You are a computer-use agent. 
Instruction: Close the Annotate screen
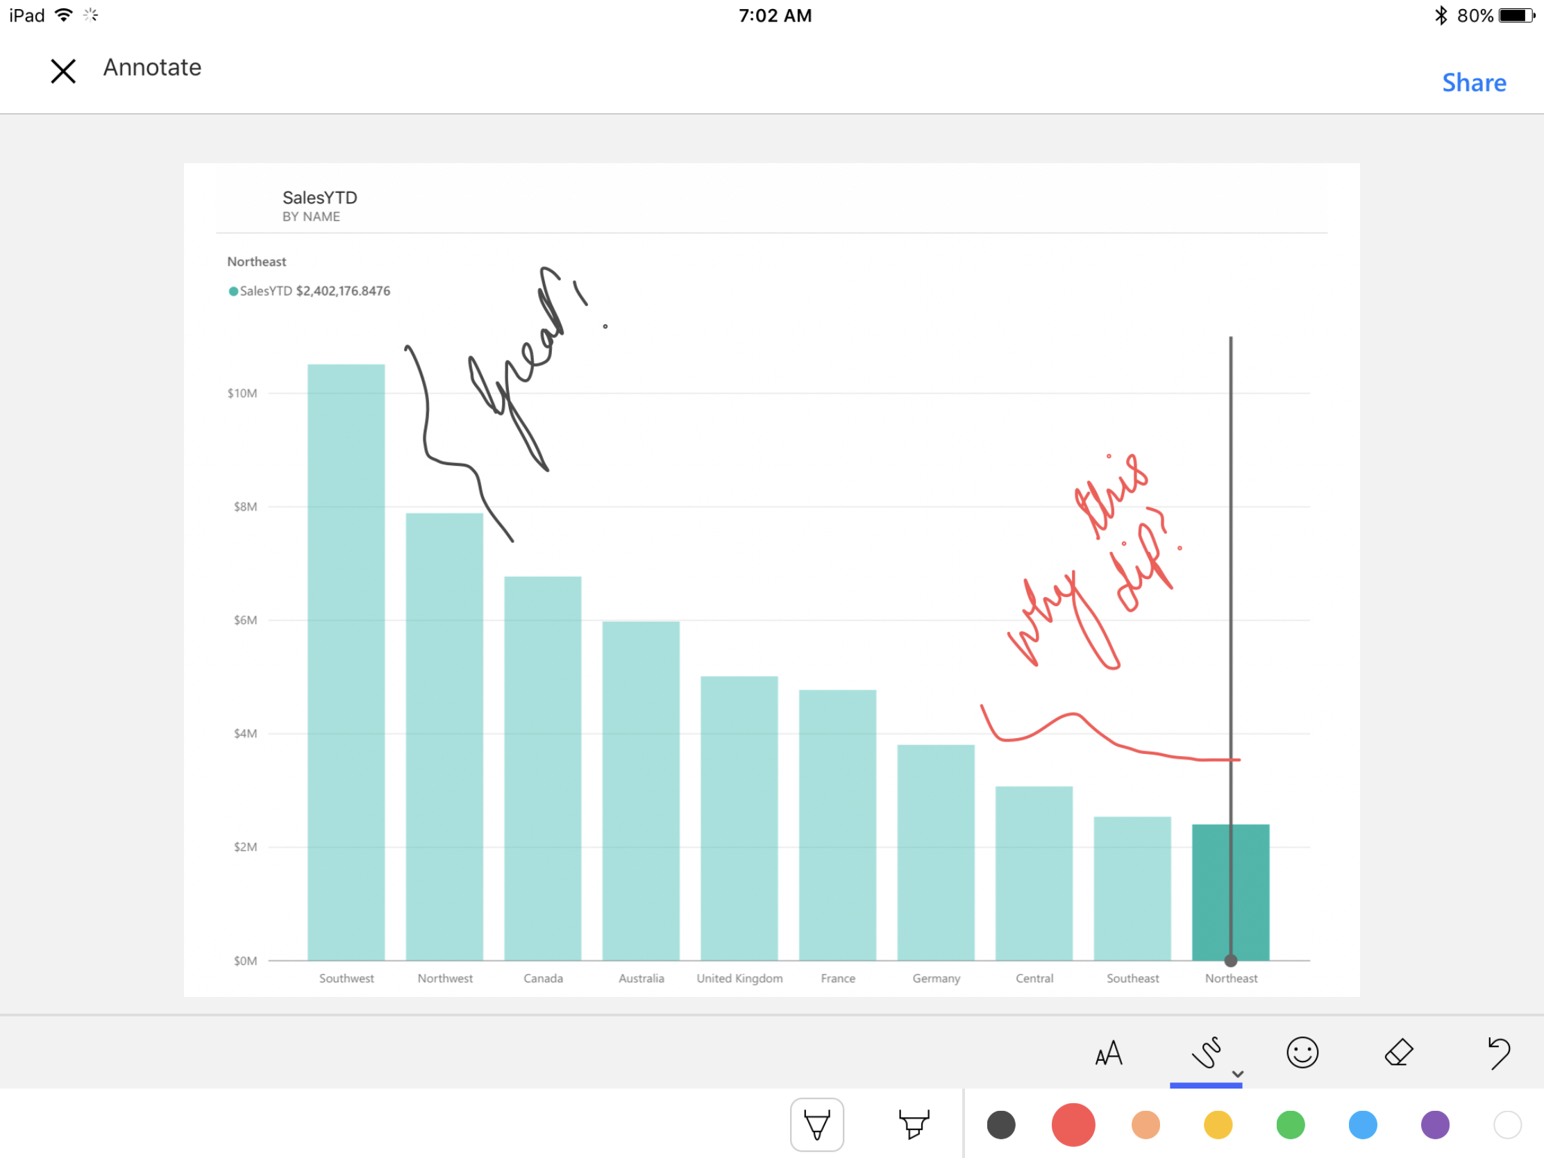[x=62, y=71]
